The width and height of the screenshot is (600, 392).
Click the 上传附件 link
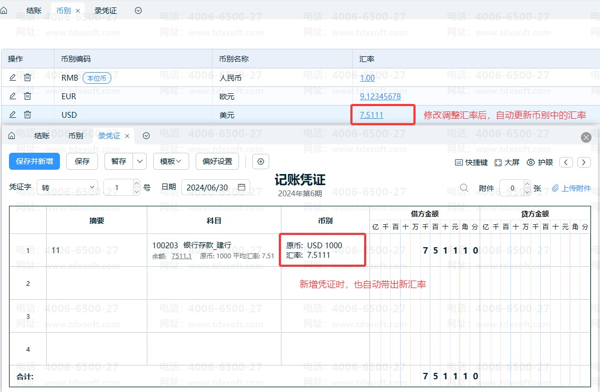click(571, 188)
